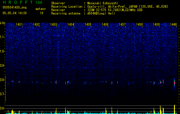Click the kHz axis unit label
This screenshot has width=180, height=114.
[x=3, y=23]
